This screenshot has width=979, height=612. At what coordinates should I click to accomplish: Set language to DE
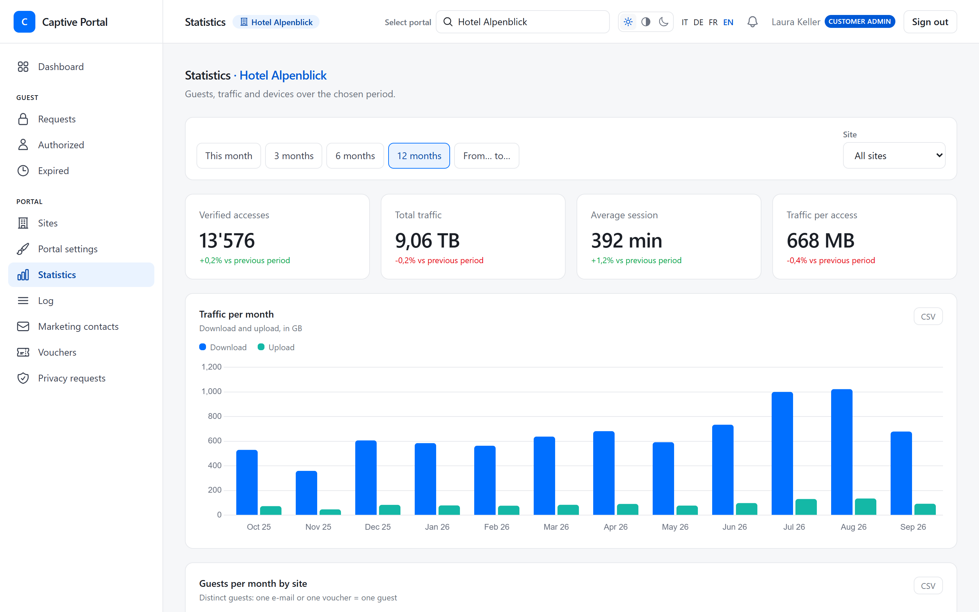coord(698,22)
